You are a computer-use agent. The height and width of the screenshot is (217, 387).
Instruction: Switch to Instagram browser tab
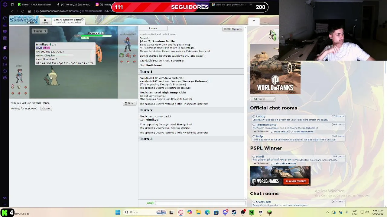103,5
